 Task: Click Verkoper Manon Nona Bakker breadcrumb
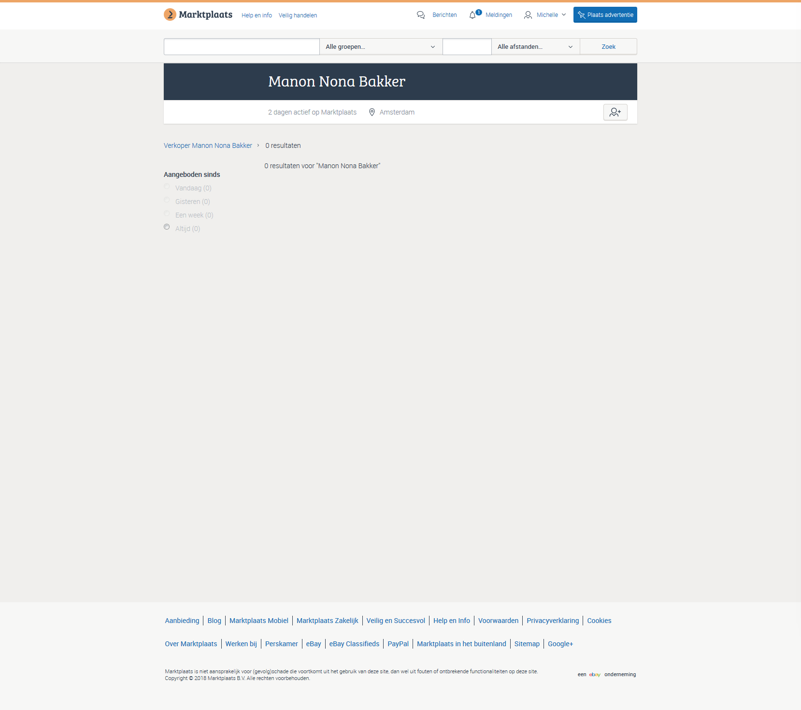208,145
